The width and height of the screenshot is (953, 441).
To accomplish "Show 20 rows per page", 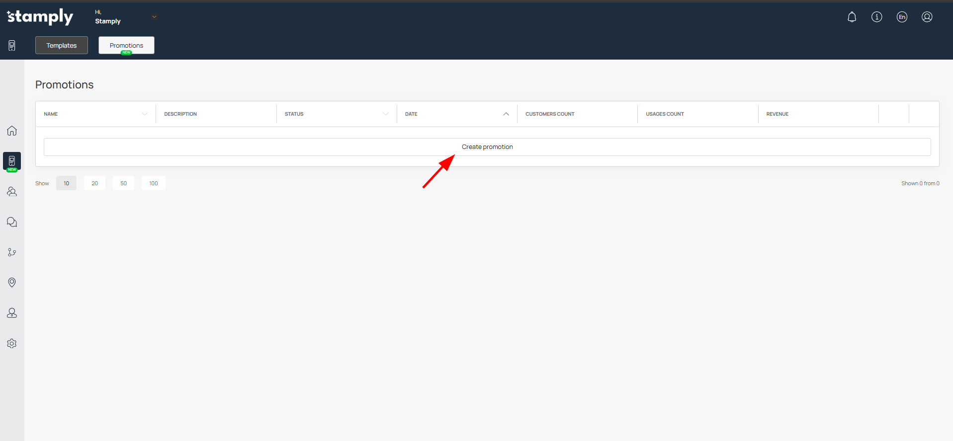I will (94, 183).
